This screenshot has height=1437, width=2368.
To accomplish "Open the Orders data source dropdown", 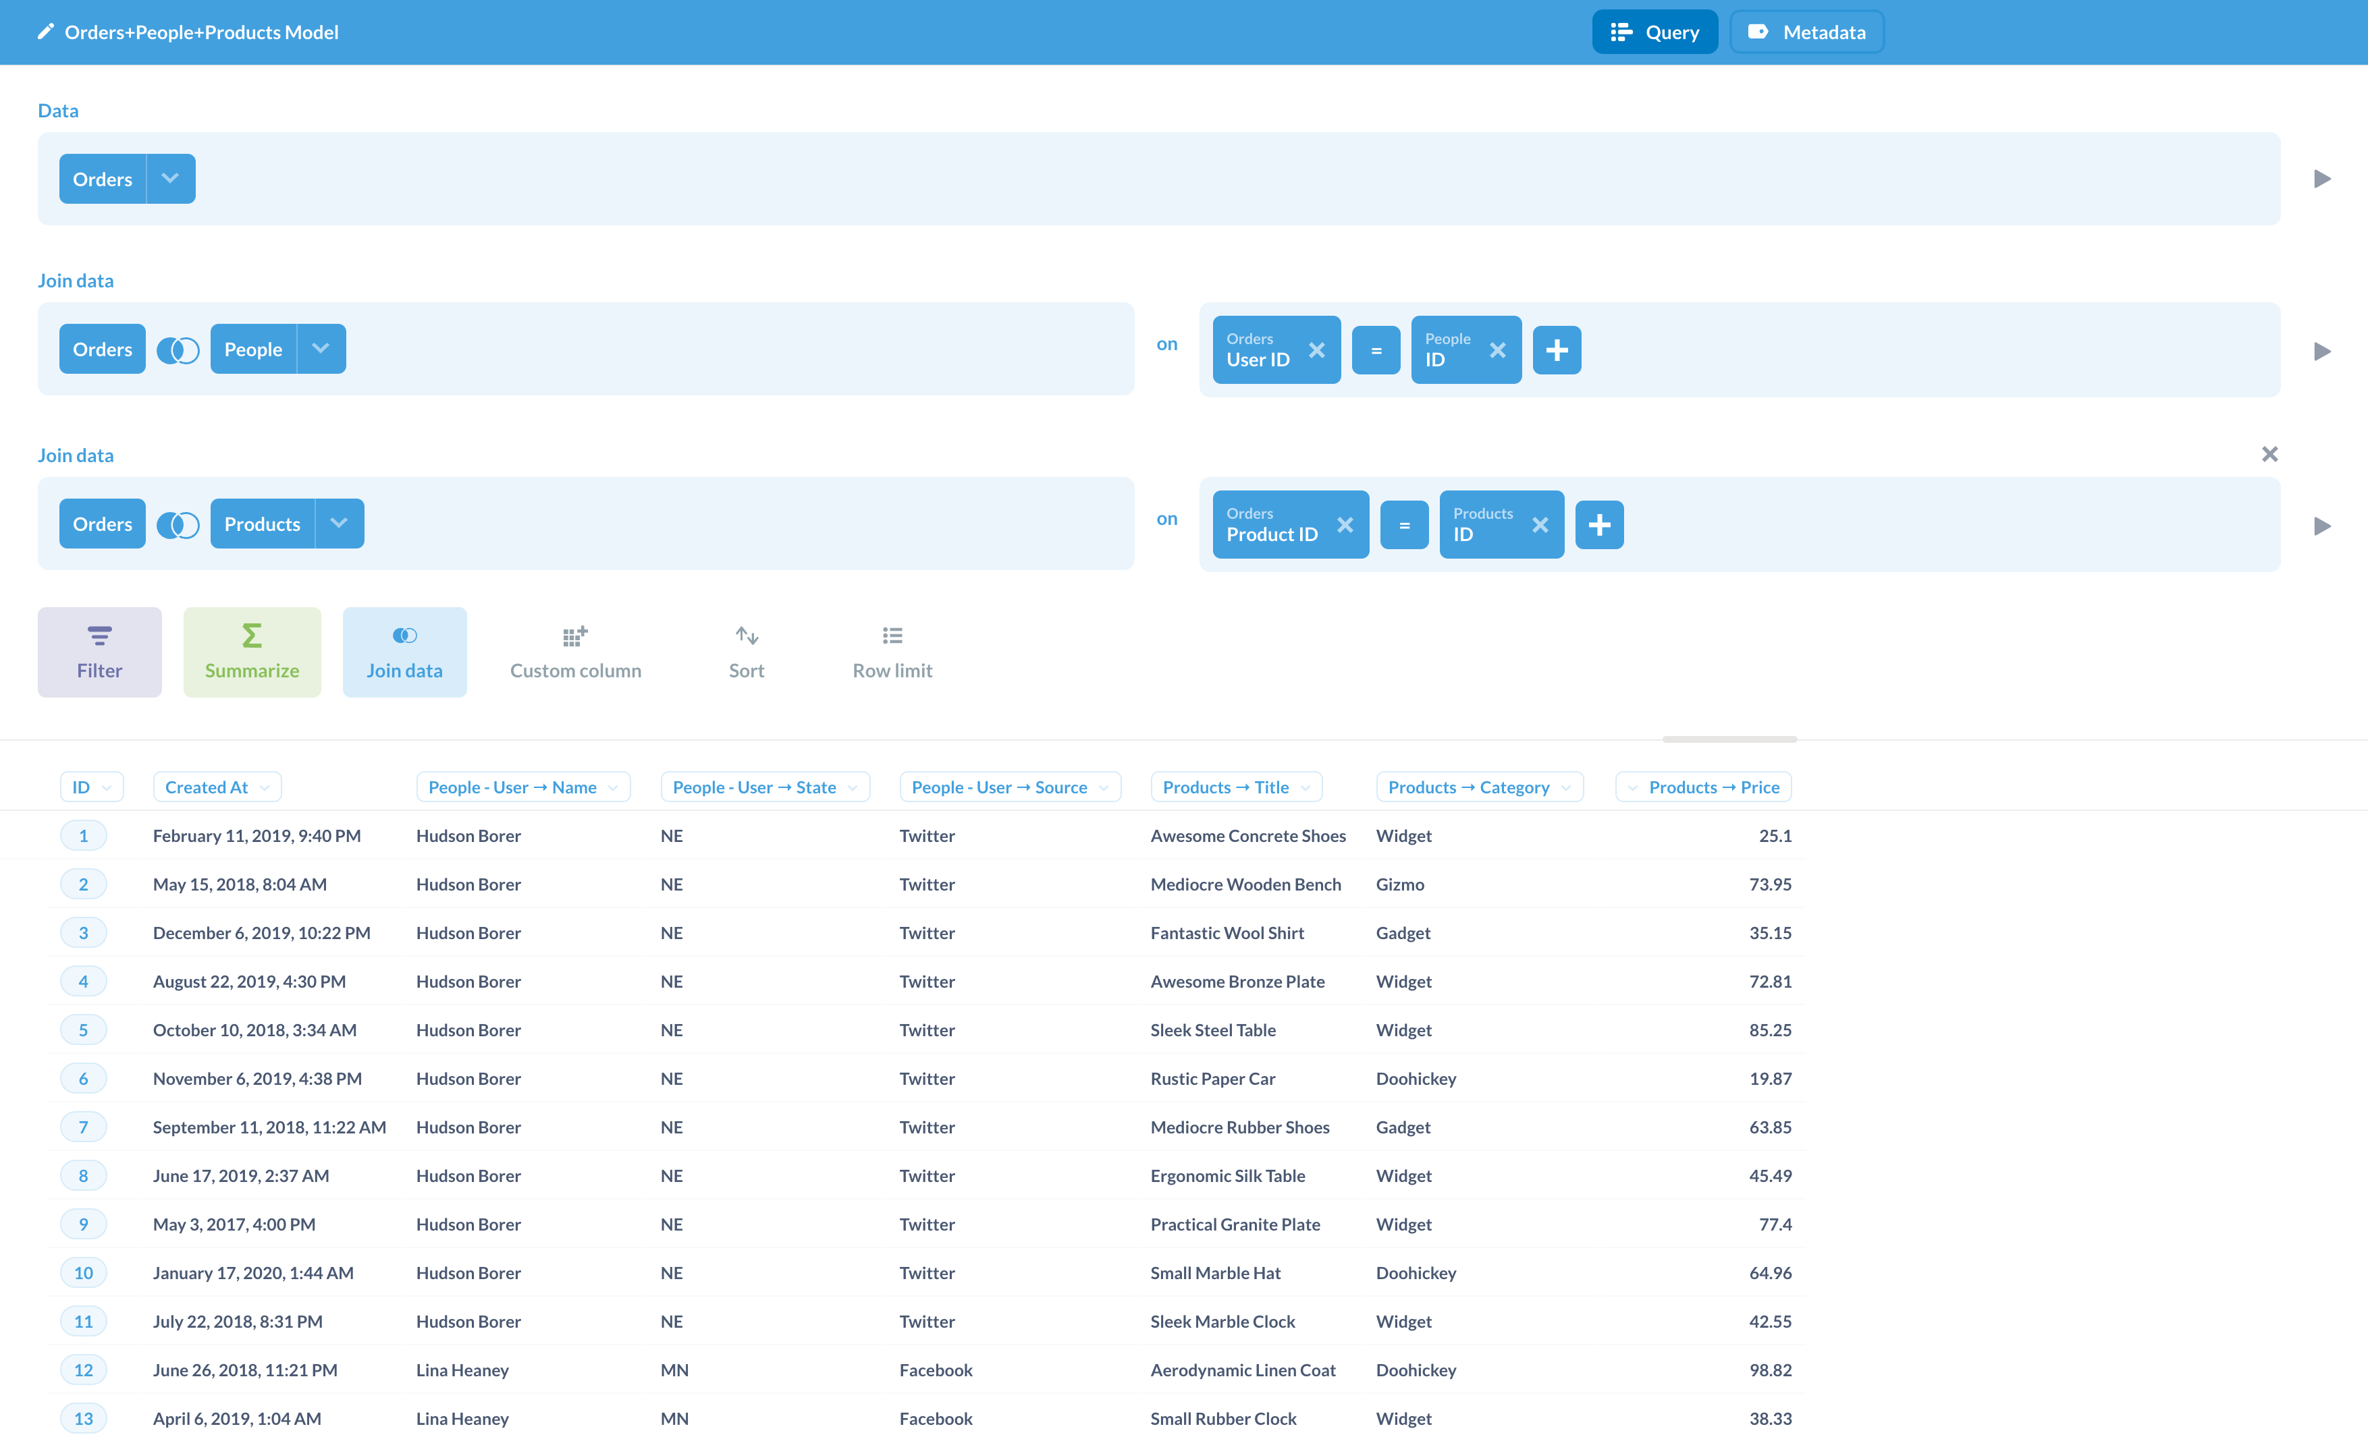I will [x=170, y=179].
